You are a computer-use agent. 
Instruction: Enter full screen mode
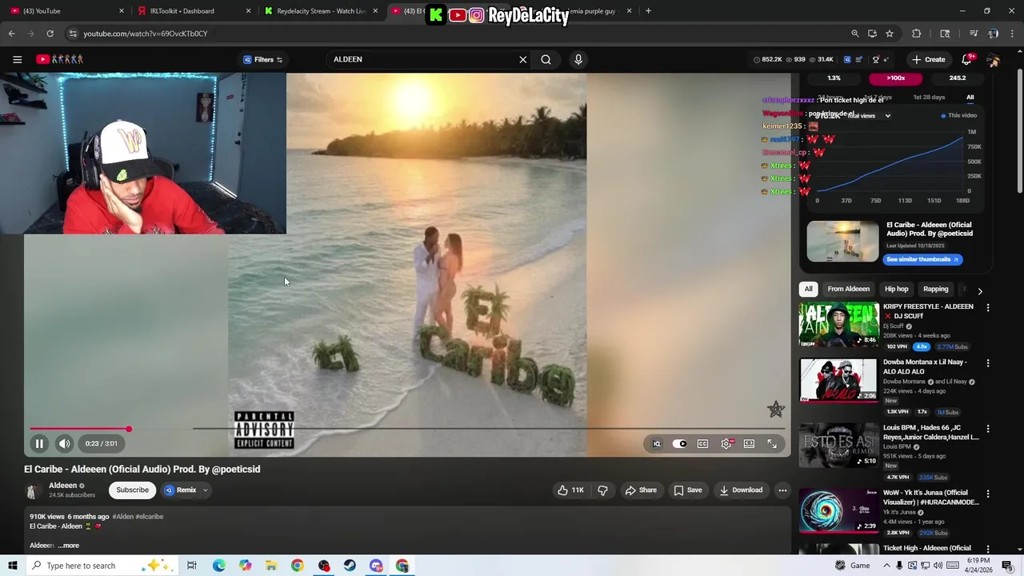coord(772,443)
